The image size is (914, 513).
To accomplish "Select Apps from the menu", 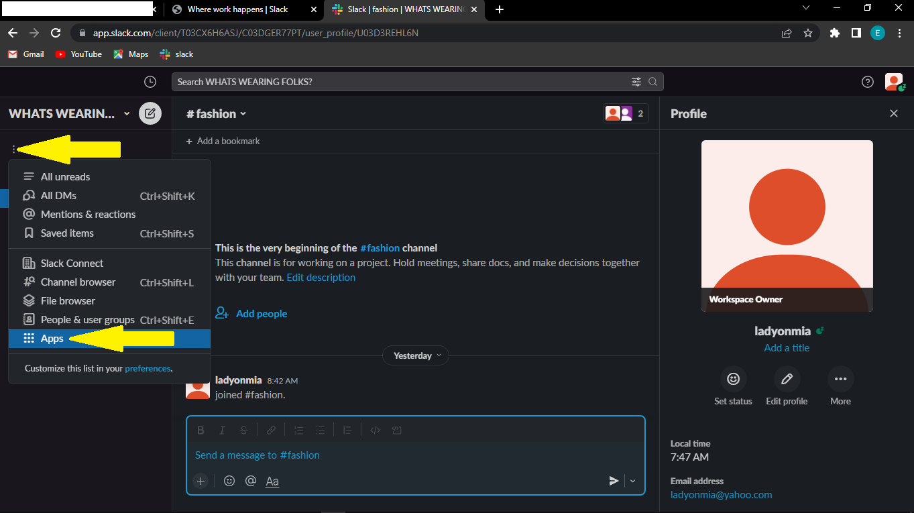I will click(109, 339).
